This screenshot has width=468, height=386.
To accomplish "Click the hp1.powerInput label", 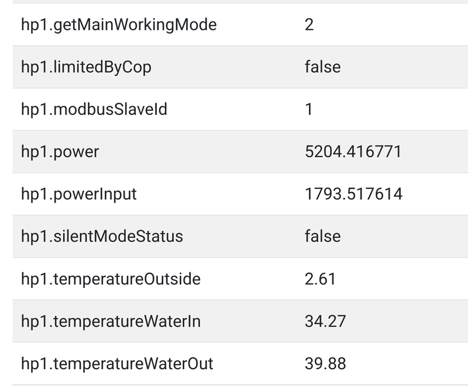I will [x=79, y=194].
